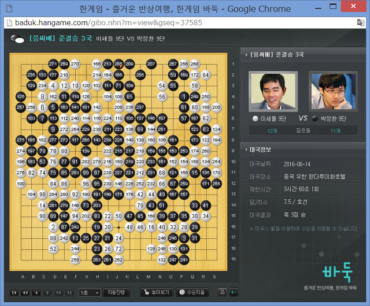Click the 대국결과 label
The height and width of the screenshot is (306, 370).
pos(260,215)
